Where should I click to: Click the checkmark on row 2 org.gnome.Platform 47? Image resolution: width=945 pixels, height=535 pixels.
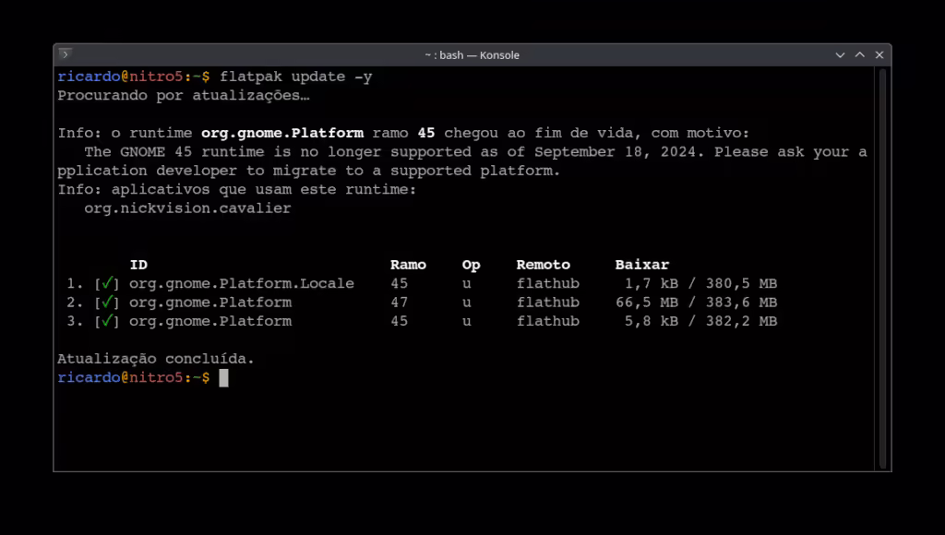(107, 302)
